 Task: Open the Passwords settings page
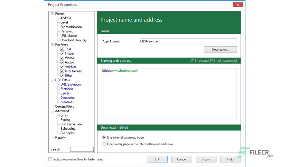pyautogui.click(x=68, y=31)
